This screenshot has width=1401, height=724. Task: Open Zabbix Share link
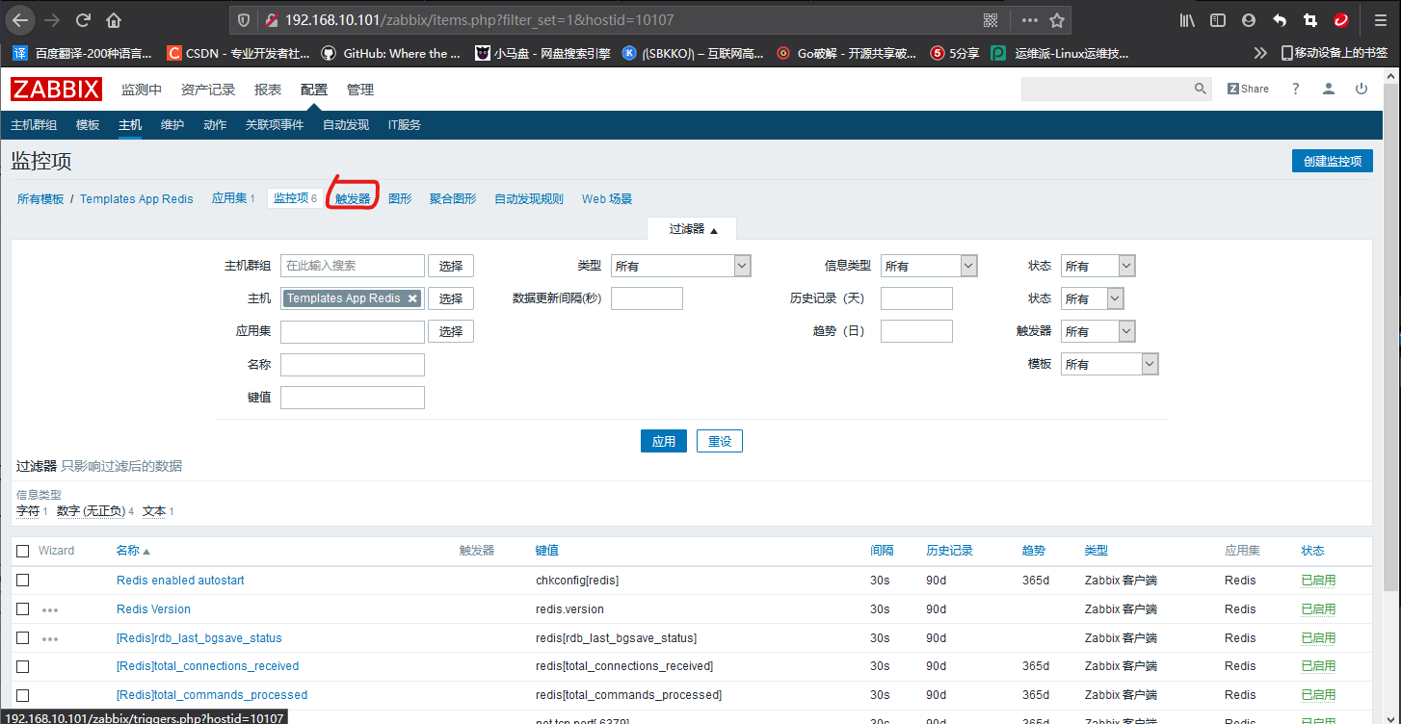coord(1248,89)
